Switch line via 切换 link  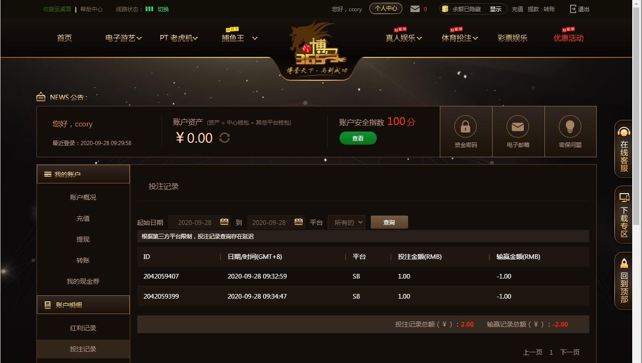[163, 9]
